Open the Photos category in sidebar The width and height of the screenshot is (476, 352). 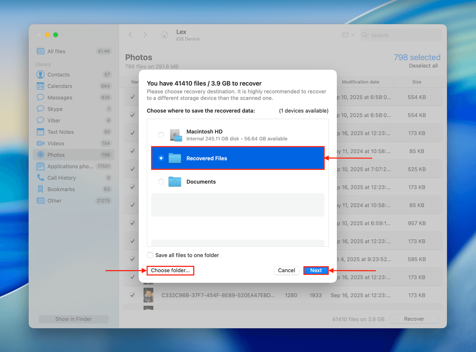point(56,155)
